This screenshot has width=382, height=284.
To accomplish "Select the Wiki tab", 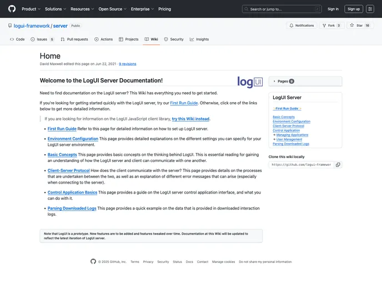I will (x=151, y=39).
